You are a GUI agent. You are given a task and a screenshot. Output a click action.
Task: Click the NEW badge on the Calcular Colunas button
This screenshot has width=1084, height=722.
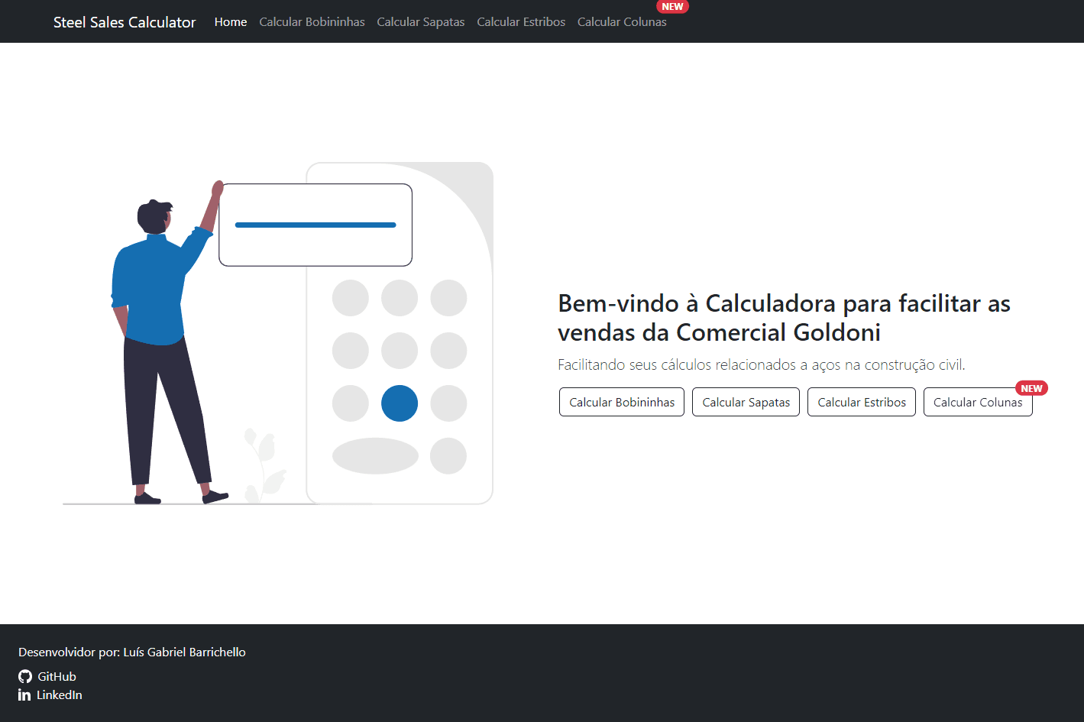[1031, 387]
